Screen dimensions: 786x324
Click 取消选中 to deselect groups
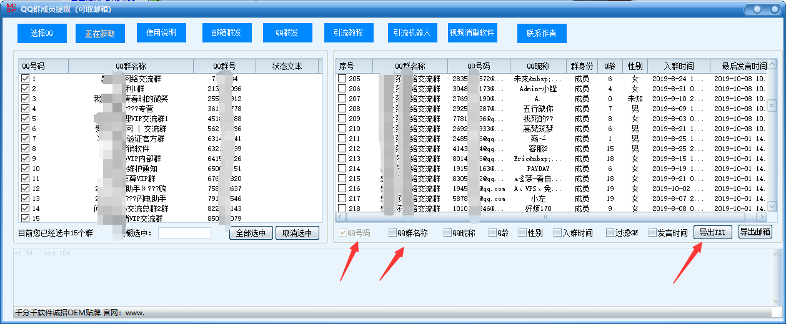[297, 233]
